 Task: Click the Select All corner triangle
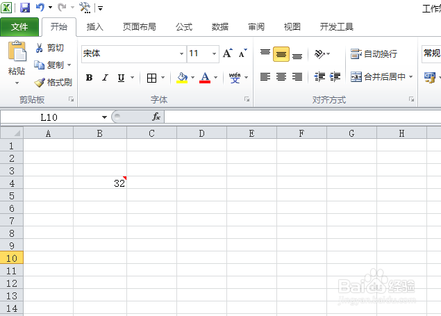coord(12,133)
